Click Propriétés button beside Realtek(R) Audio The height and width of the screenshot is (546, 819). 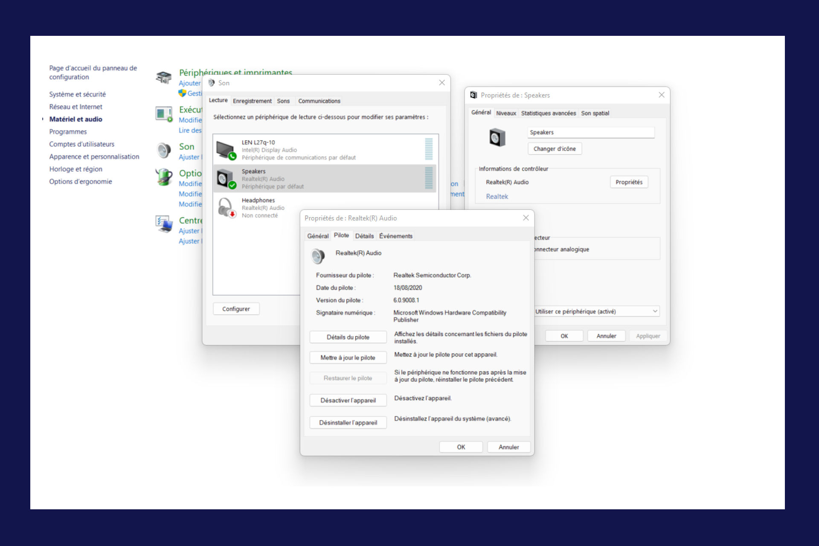coord(629,182)
